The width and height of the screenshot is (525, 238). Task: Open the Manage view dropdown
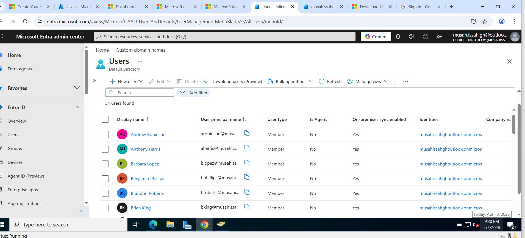click(x=368, y=81)
